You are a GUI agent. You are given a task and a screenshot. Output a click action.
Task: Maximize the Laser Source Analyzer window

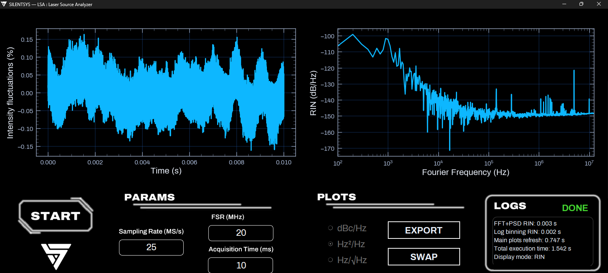pos(581,4)
